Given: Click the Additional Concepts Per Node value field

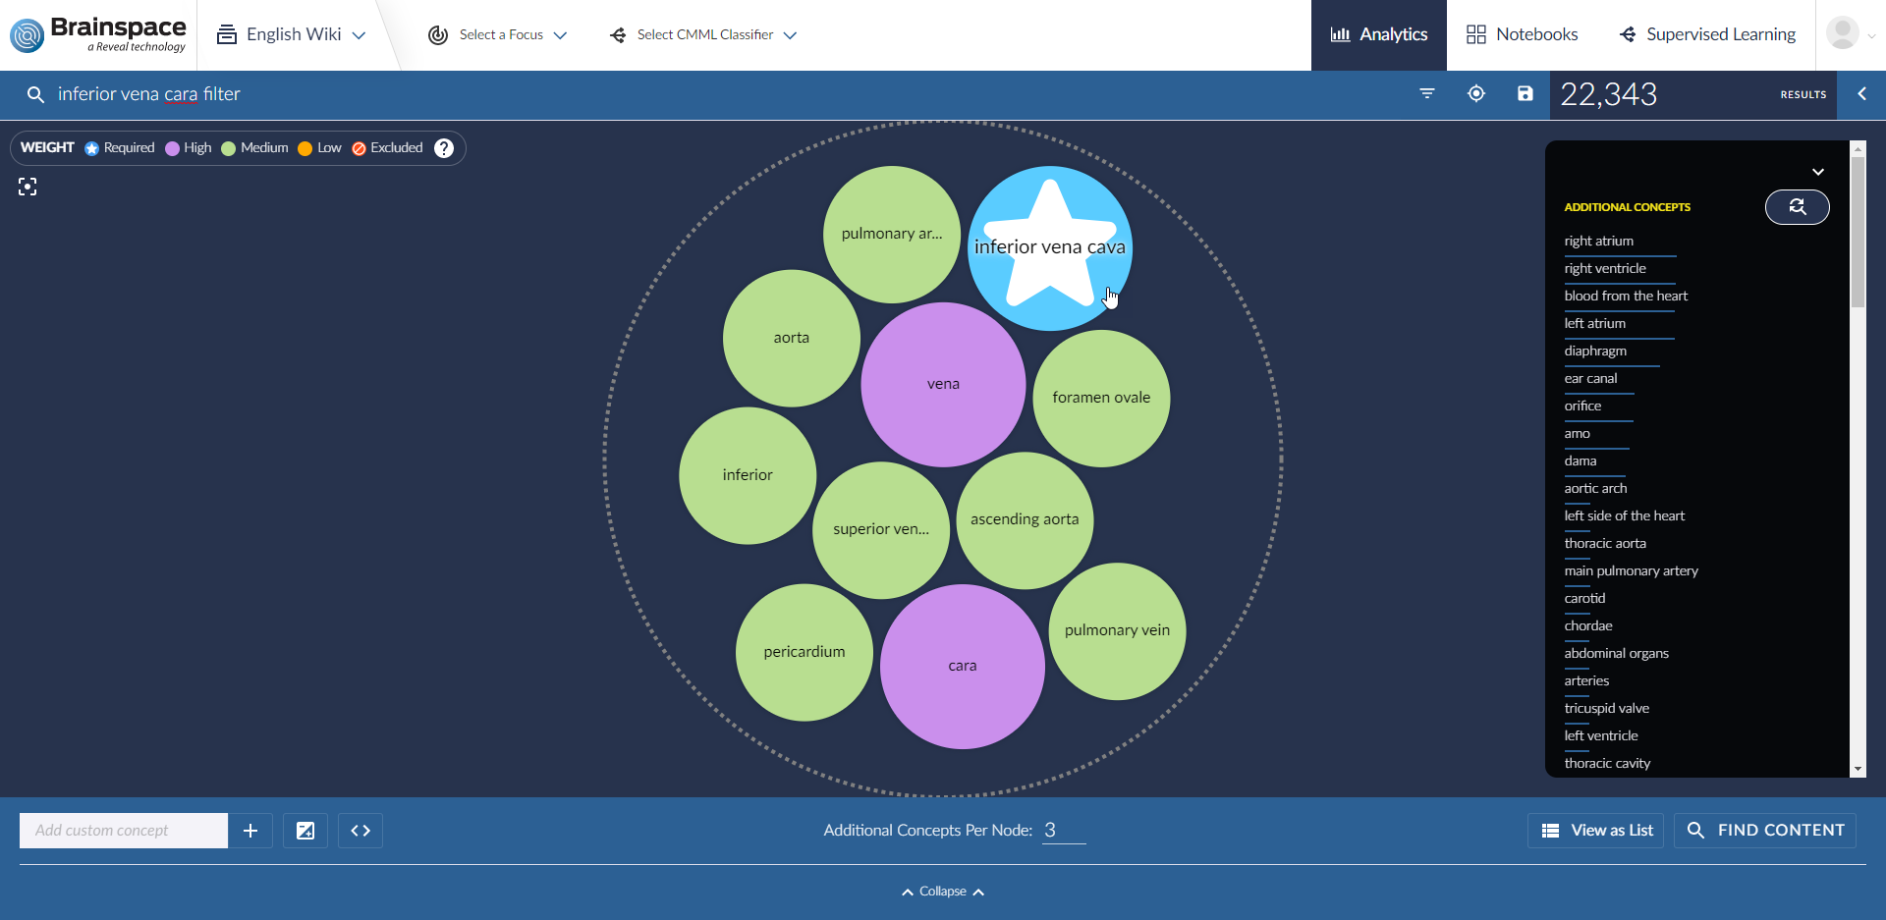Looking at the screenshot, I should 1064,831.
